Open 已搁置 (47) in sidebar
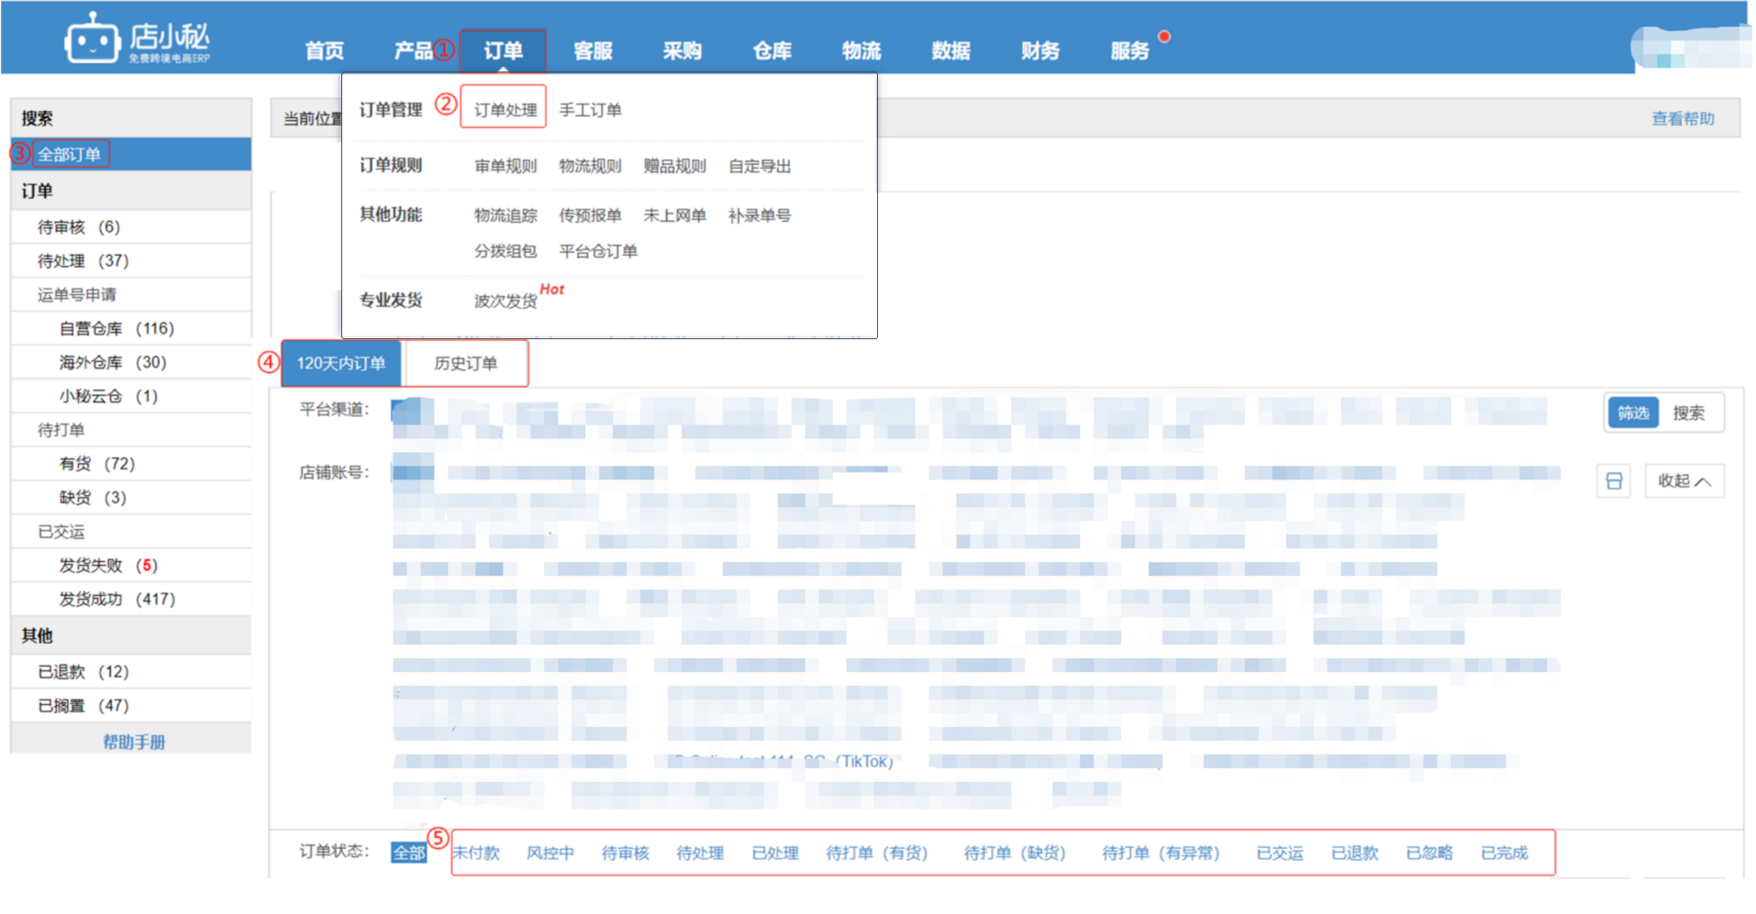 pyautogui.click(x=83, y=706)
